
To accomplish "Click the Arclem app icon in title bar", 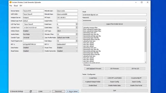I will point(11,2).
